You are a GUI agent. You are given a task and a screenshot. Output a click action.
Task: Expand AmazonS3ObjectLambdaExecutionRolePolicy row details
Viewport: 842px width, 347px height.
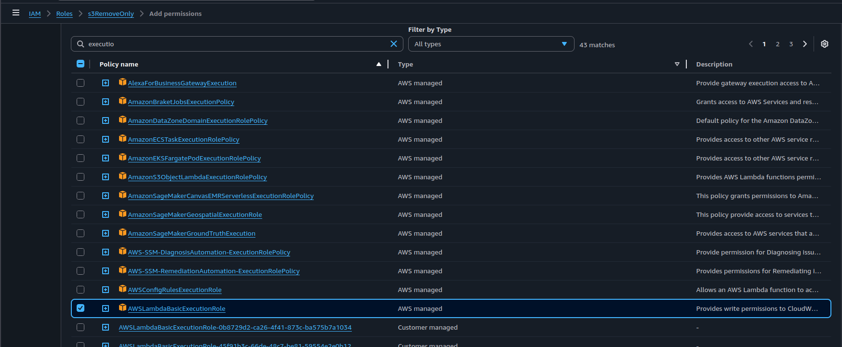click(x=106, y=177)
